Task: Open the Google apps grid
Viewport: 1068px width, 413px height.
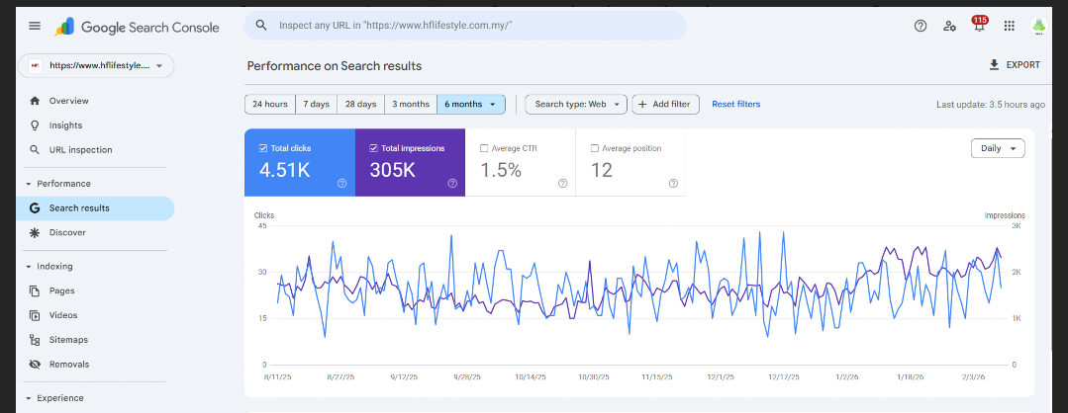Action: tap(1009, 26)
